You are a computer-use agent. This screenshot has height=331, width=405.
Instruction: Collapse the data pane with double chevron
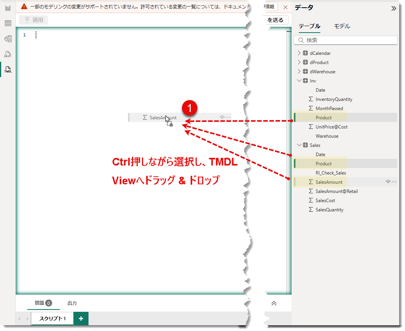pyautogui.click(x=394, y=8)
